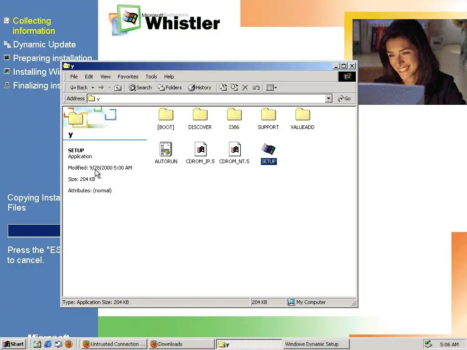
Task: Delete the selected file via X icon
Action: point(245,87)
